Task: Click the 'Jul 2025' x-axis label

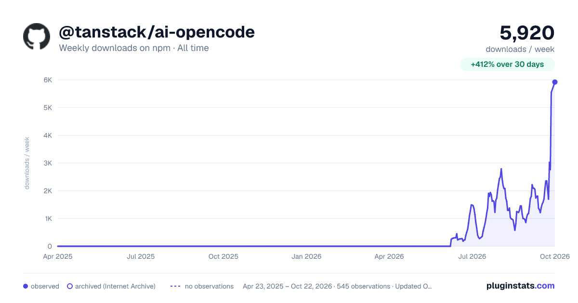Action: (x=141, y=256)
